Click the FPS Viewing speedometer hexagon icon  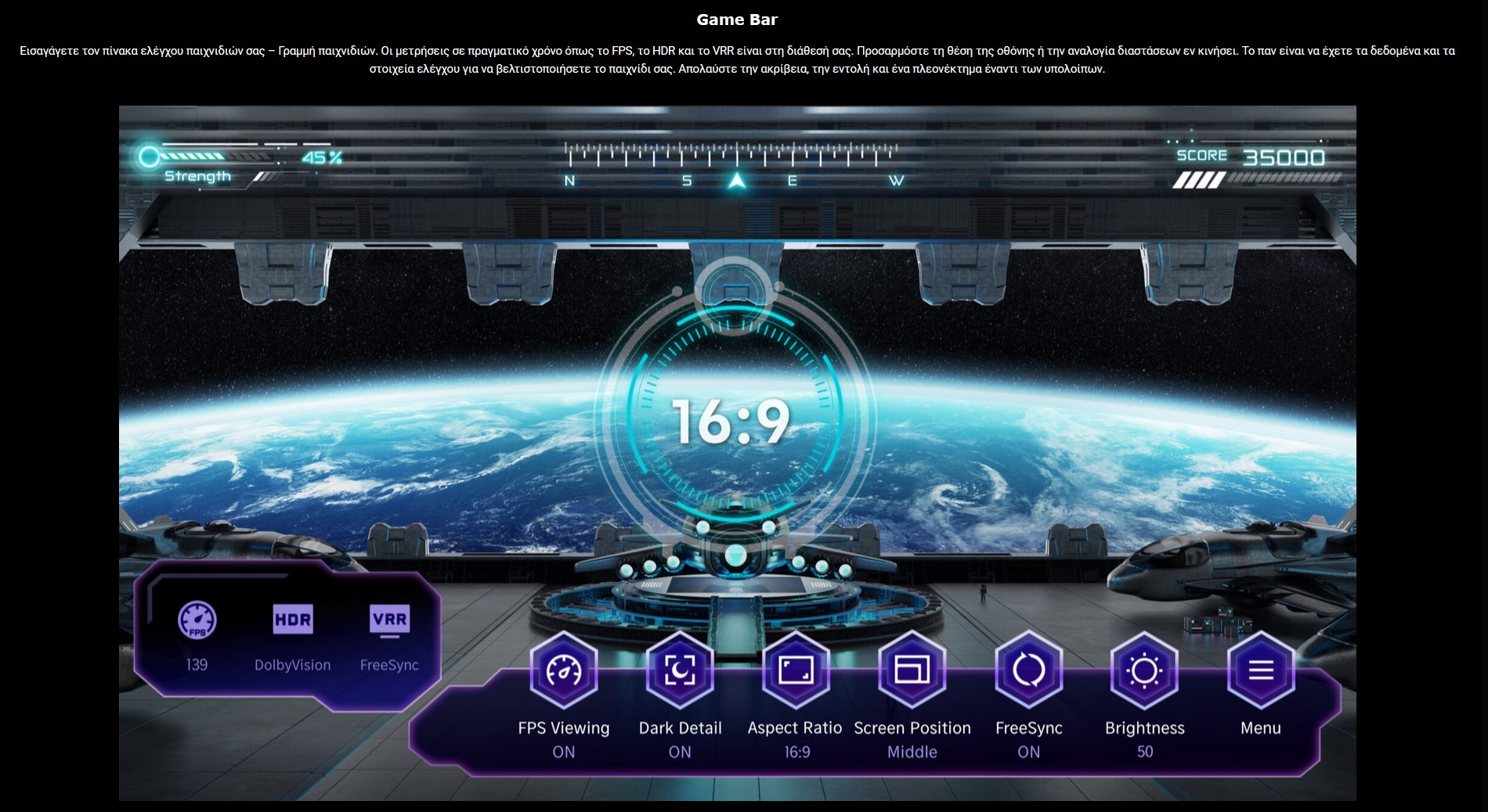click(564, 670)
